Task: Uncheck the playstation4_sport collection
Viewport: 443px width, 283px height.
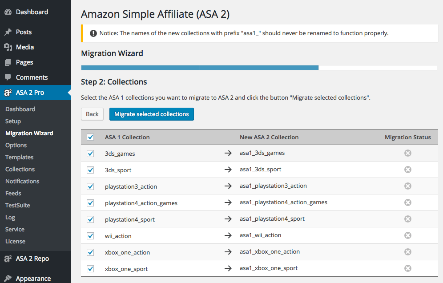Action: click(x=90, y=218)
